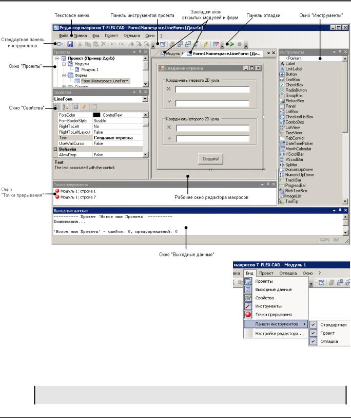Select the ComboBox tool in toolbox
351x418 pixels.
(291, 122)
